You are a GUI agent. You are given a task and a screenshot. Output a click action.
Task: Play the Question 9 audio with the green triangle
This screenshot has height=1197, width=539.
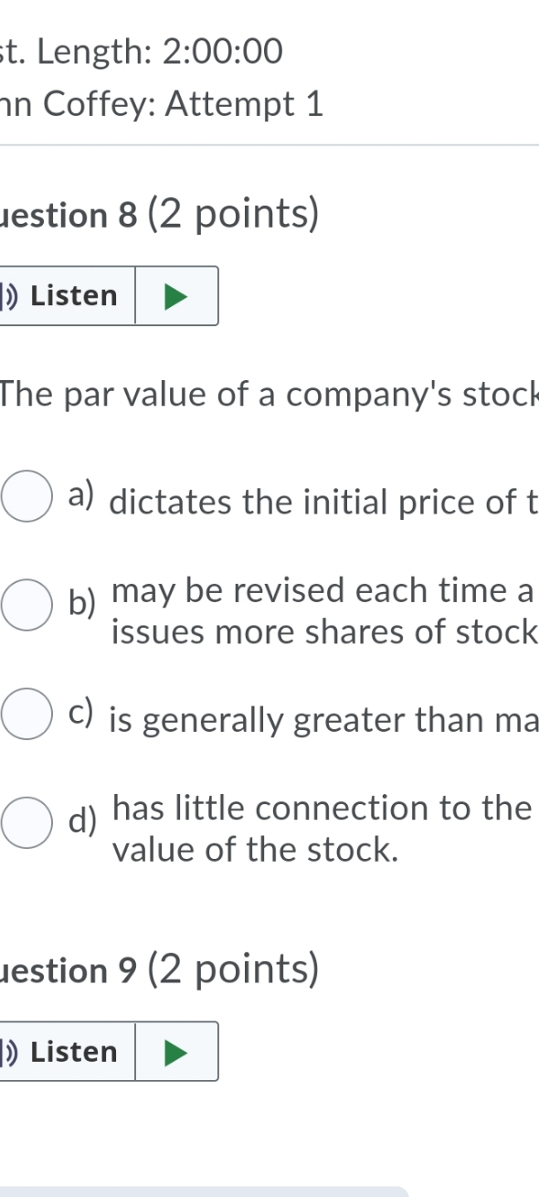(x=177, y=1052)
